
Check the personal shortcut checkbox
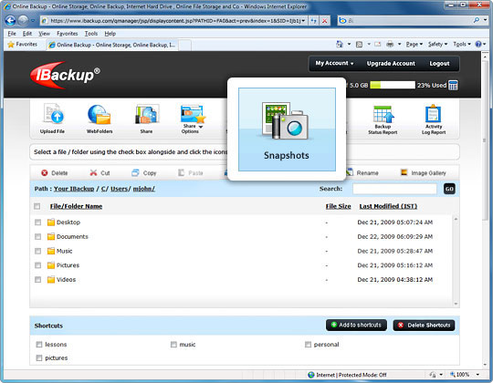(308, 345)
